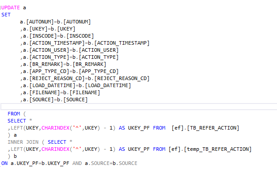Click a.SOURCE=b.SOURCE condition
The width and height of the screenshot is (277, 176).
(x=111, y=163)
